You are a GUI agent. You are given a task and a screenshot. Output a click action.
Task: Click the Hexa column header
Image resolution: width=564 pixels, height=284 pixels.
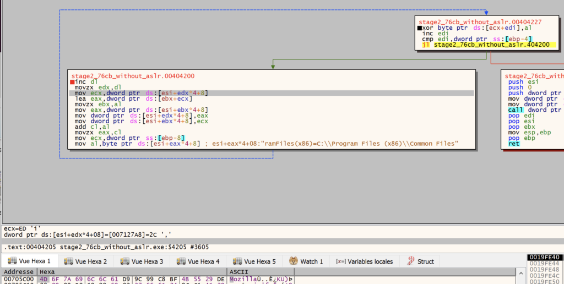[x=132, y=272]
